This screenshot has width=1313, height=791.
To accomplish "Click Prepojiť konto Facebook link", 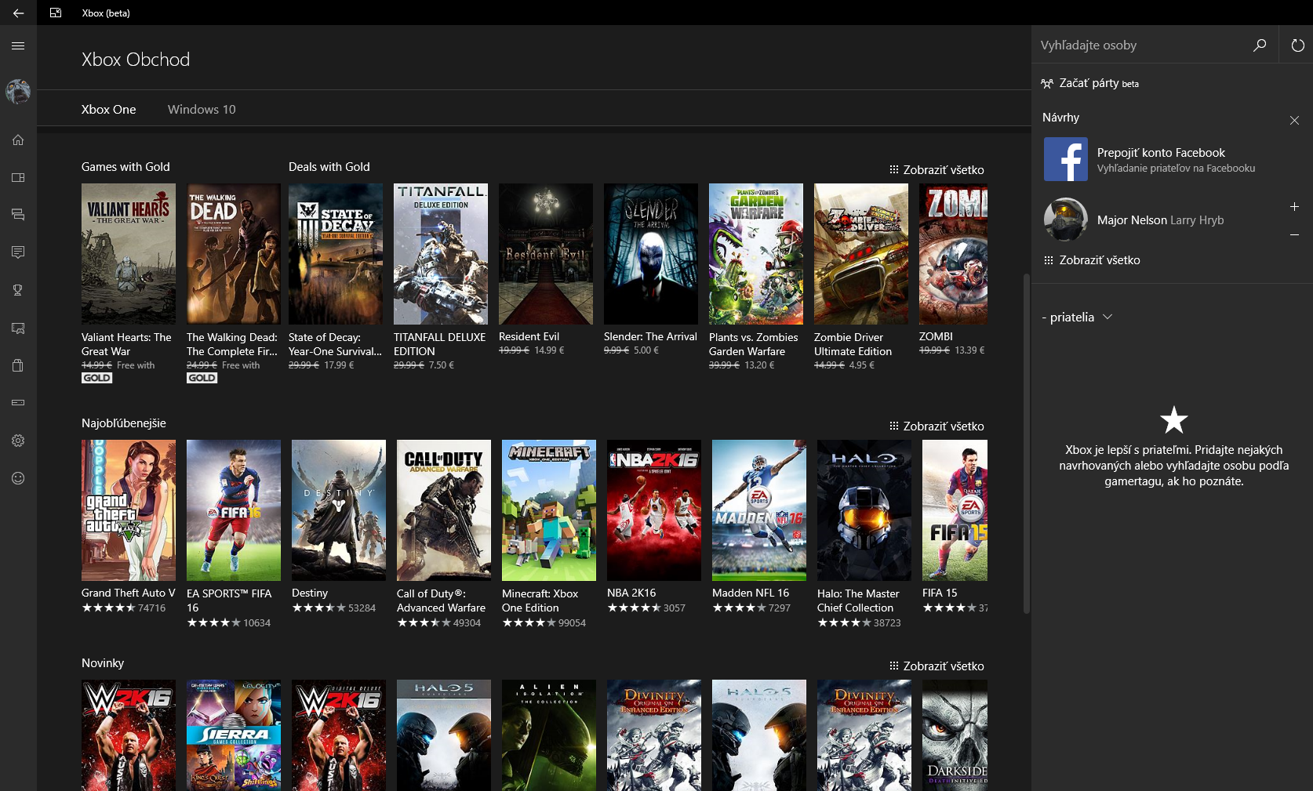I will click(1161, 152).
